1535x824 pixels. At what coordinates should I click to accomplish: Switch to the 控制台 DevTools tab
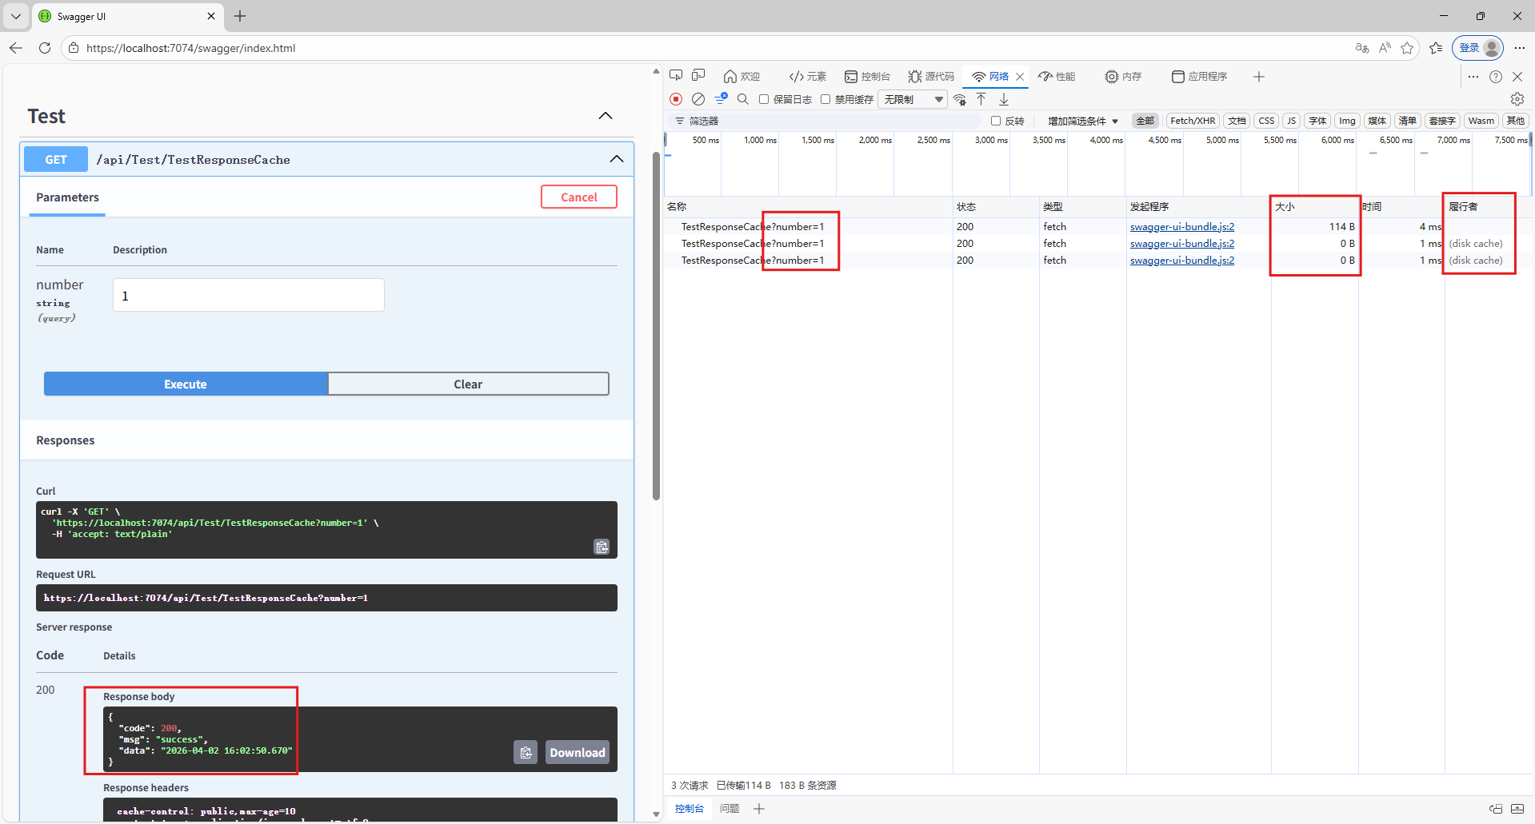tap(868, 77)
